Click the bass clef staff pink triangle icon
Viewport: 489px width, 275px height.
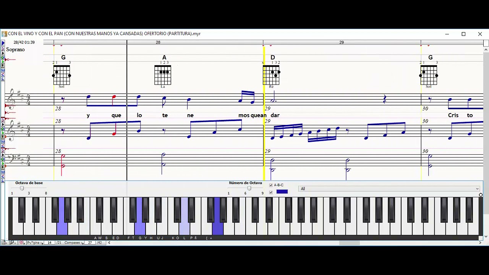[3, 150]
